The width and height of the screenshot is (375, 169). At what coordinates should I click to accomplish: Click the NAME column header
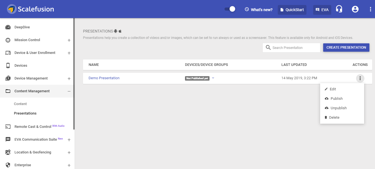[94, 65]
